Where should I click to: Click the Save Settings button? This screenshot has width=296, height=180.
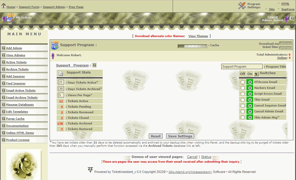pos(180,136)
